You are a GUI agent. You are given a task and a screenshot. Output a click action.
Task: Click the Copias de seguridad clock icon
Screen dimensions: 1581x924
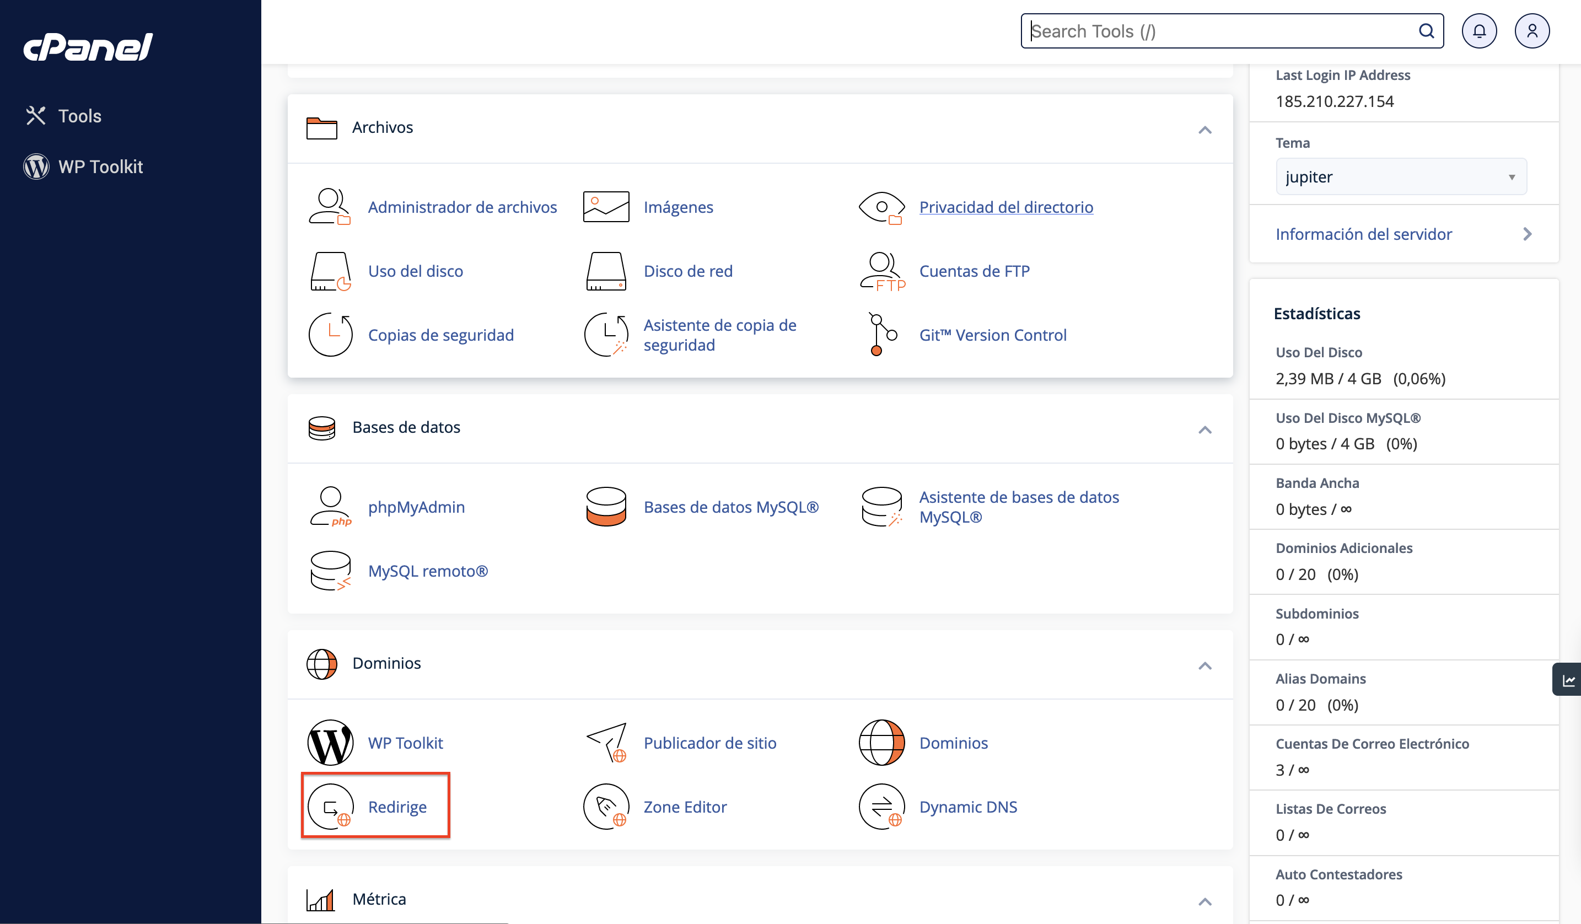tap(330, 334)
